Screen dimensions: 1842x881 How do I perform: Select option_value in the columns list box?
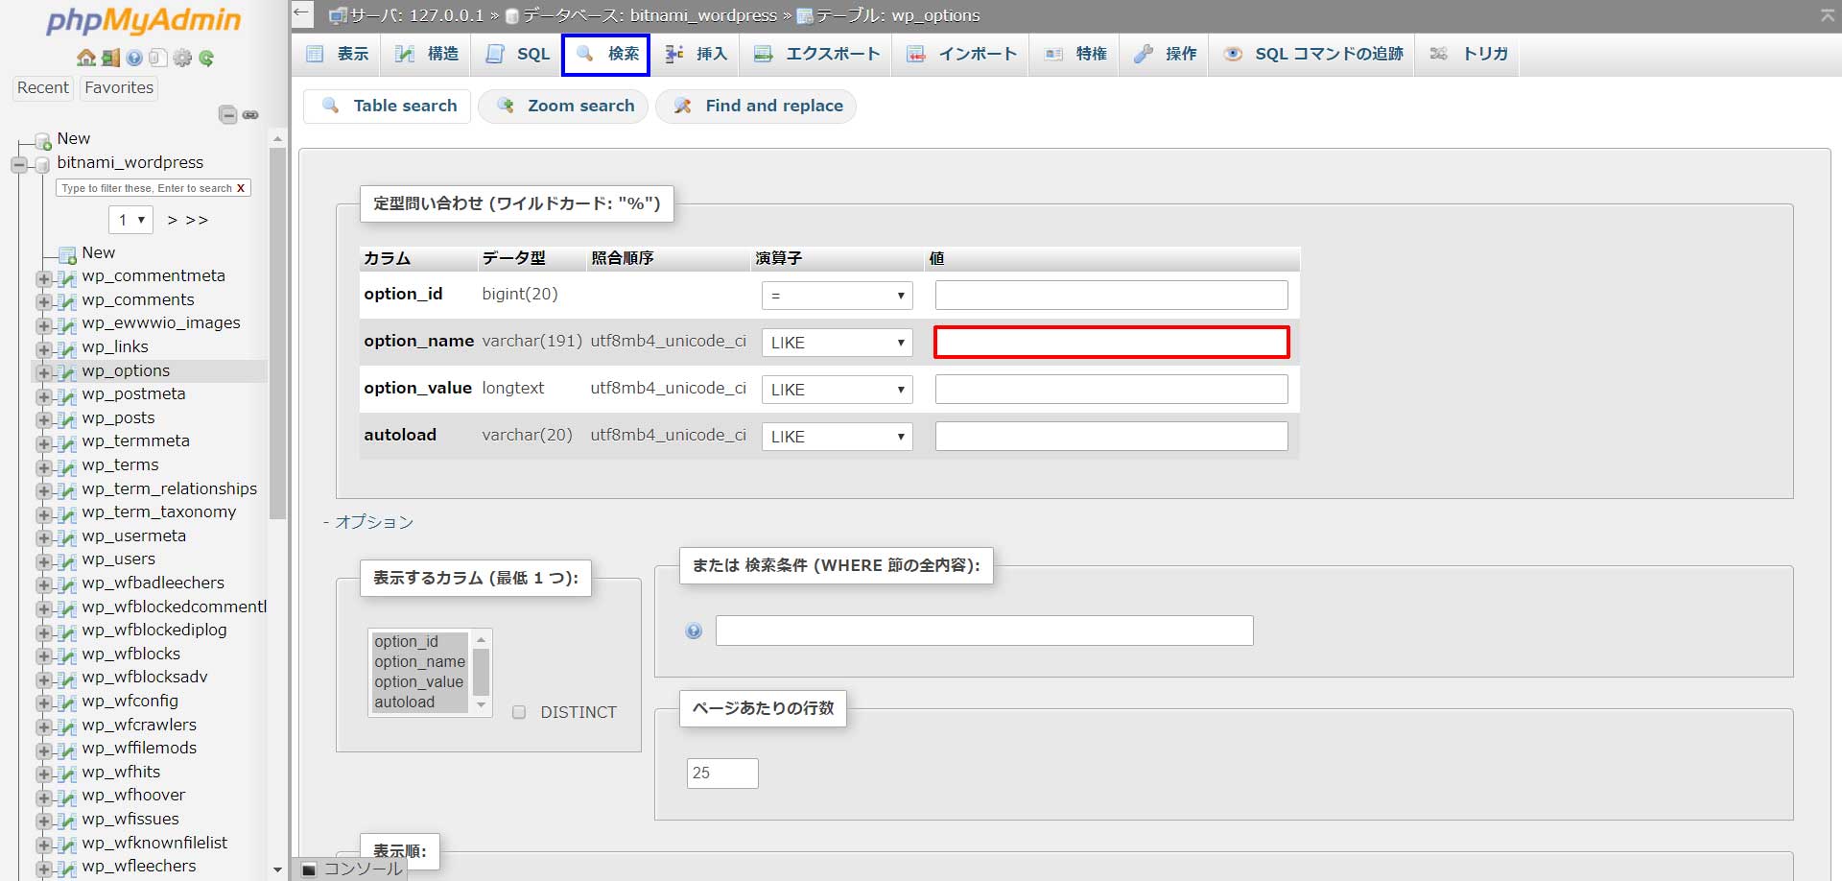[x=418, y=682]
